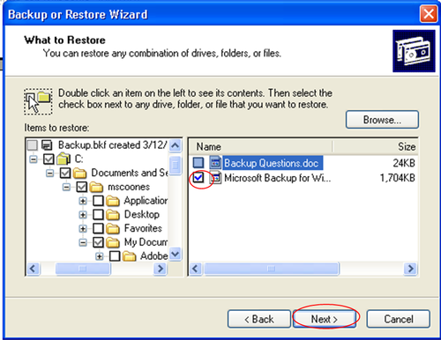Click the 24KB size value

[x=404, y=163]
